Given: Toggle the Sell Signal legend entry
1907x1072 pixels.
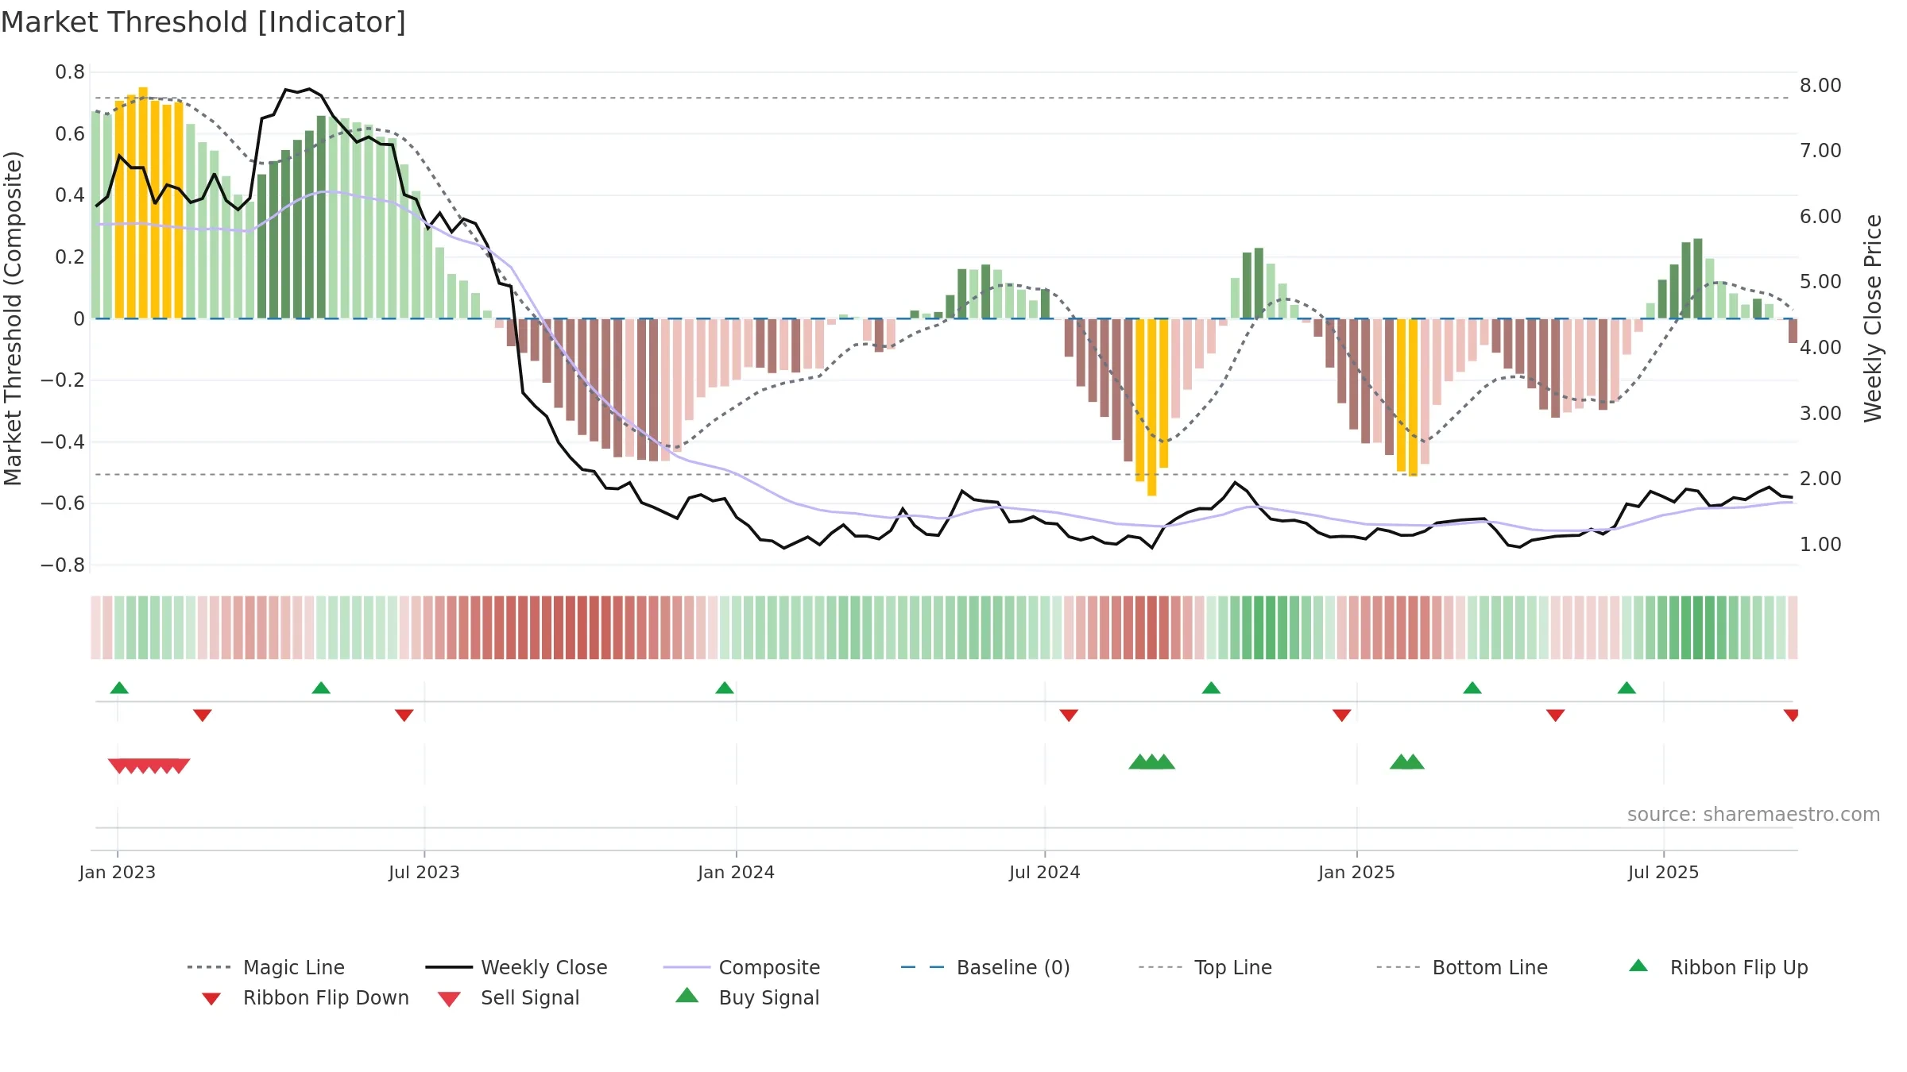Looking at the screenshot, I should tap(509, 997).
